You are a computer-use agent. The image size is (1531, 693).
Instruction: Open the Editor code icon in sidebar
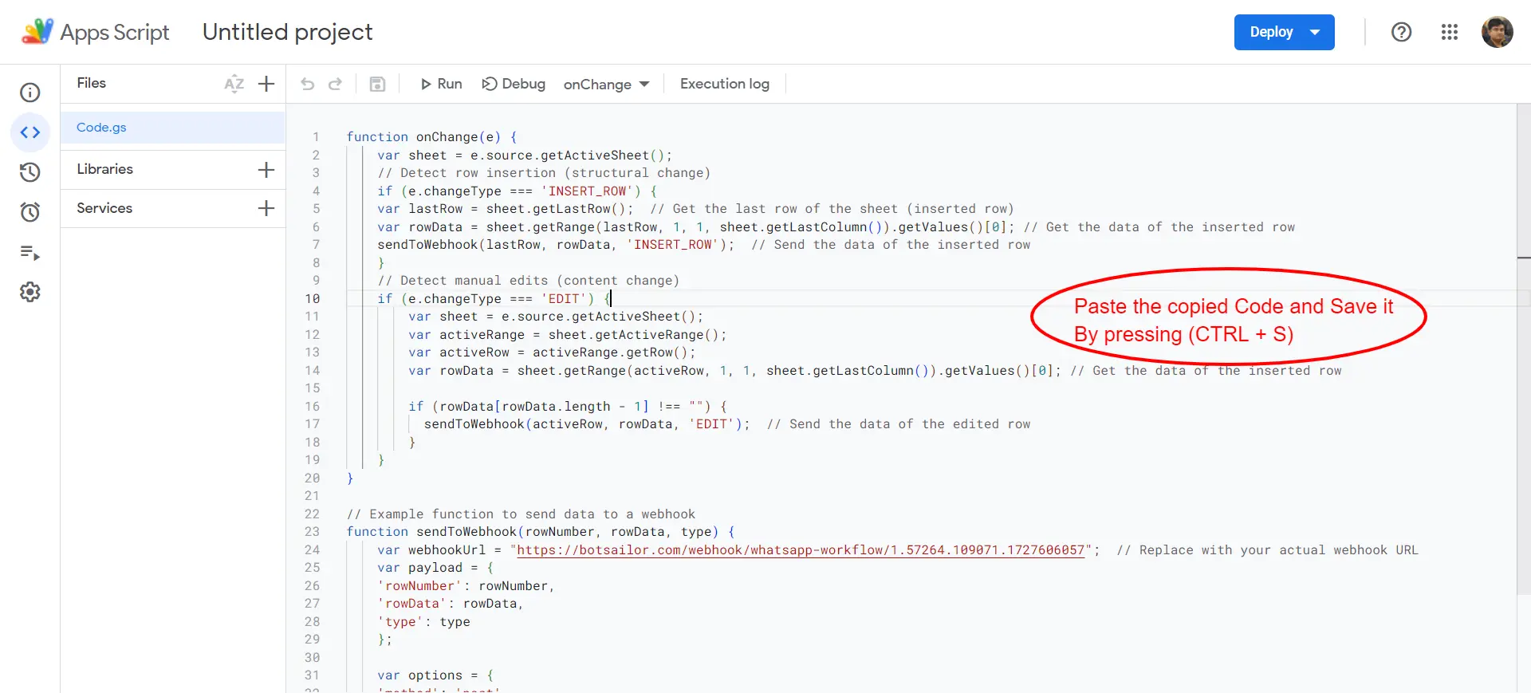pos(30,132)
